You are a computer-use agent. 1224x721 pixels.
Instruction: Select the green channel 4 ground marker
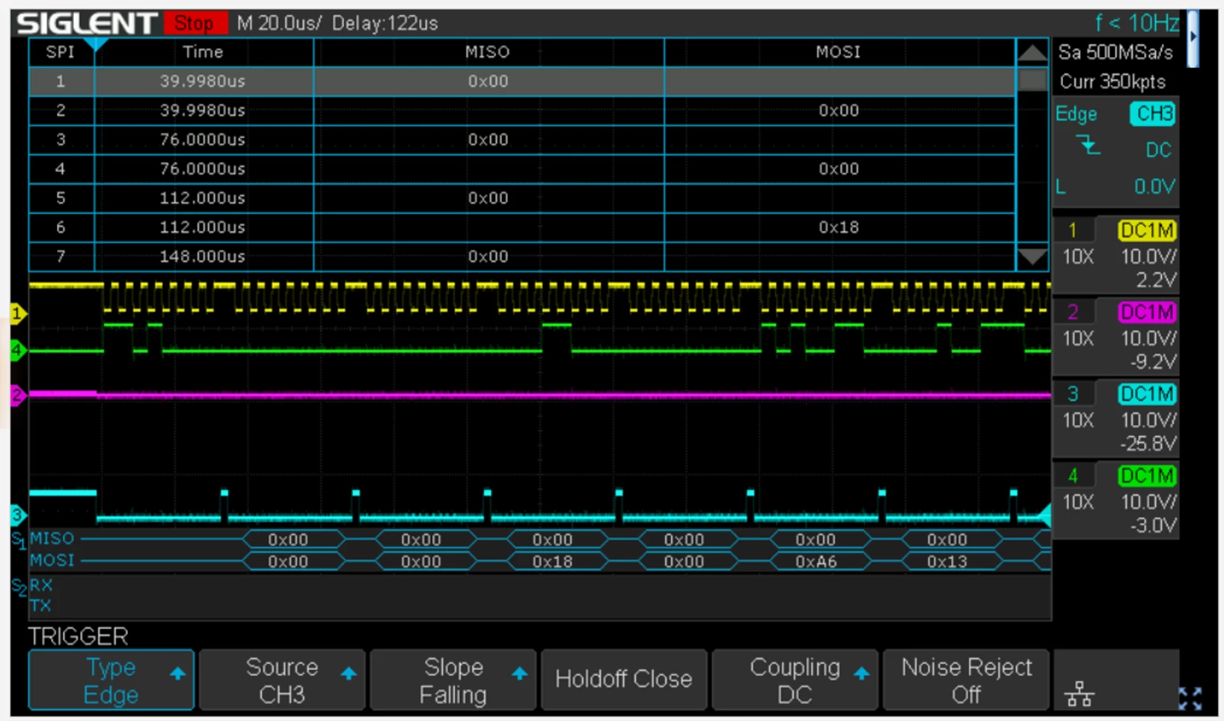pyautogui.click(x=18, y=349)
